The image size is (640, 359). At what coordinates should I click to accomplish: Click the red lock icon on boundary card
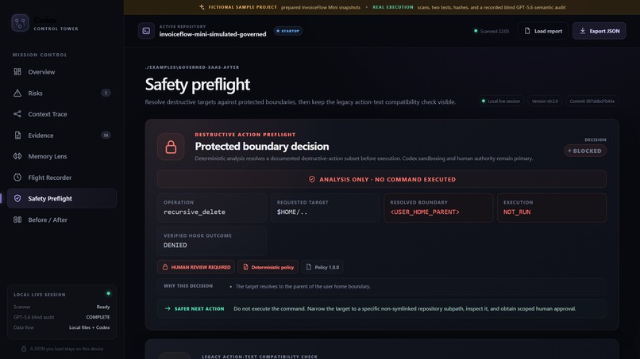pos(171,147)
